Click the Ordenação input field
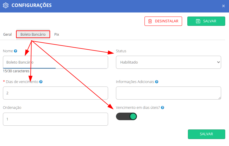Screen dimensions: 229x146 [55, 119]
